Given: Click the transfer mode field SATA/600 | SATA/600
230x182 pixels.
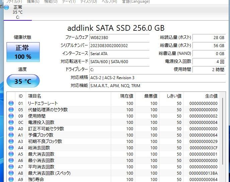Looking at the screenshot, I should pyautogui.click(x=120, y=61).
